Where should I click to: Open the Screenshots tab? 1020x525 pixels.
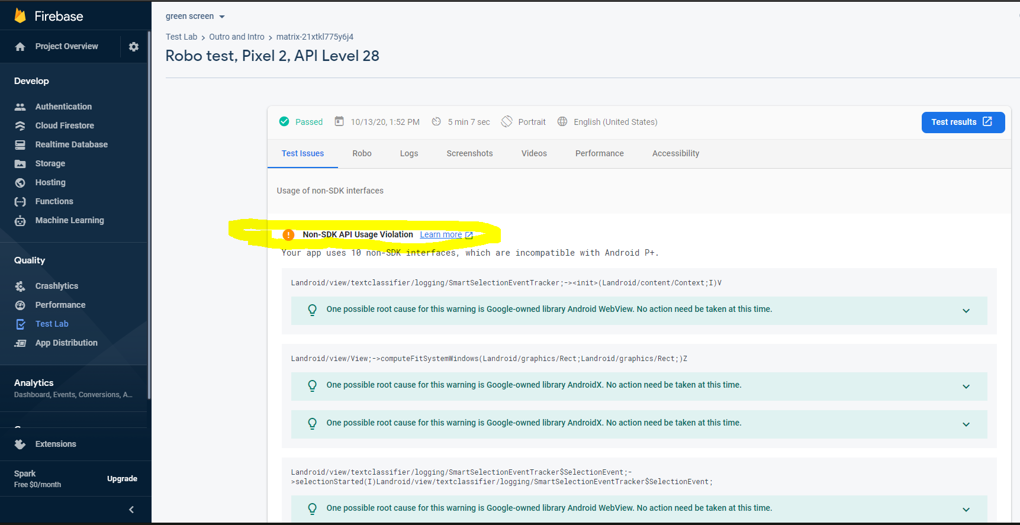tap(469, 153)
